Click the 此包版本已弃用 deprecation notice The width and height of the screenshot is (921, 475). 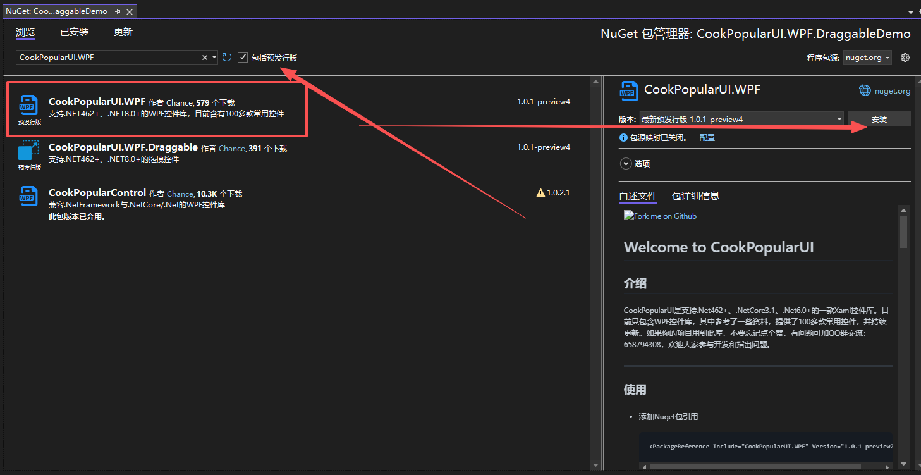point(77,217)
